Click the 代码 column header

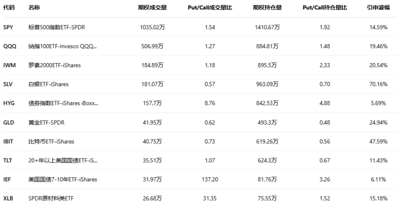point(8,8)
